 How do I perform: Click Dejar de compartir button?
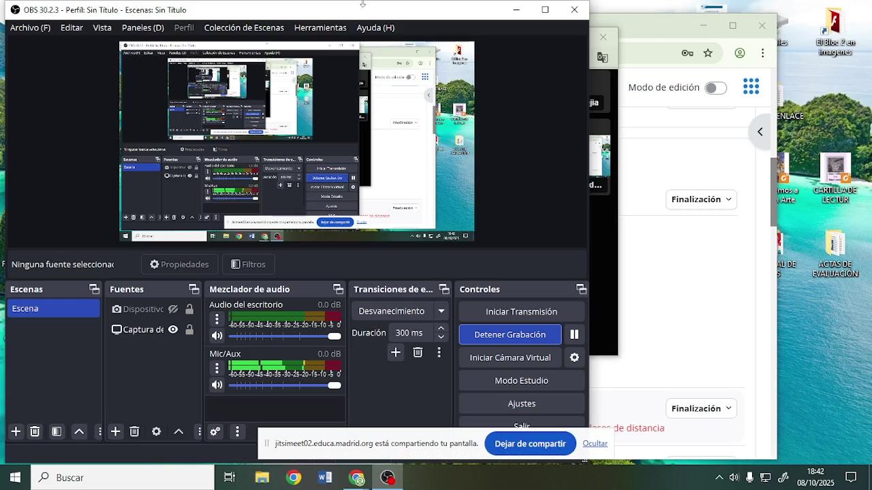point(530,444)
